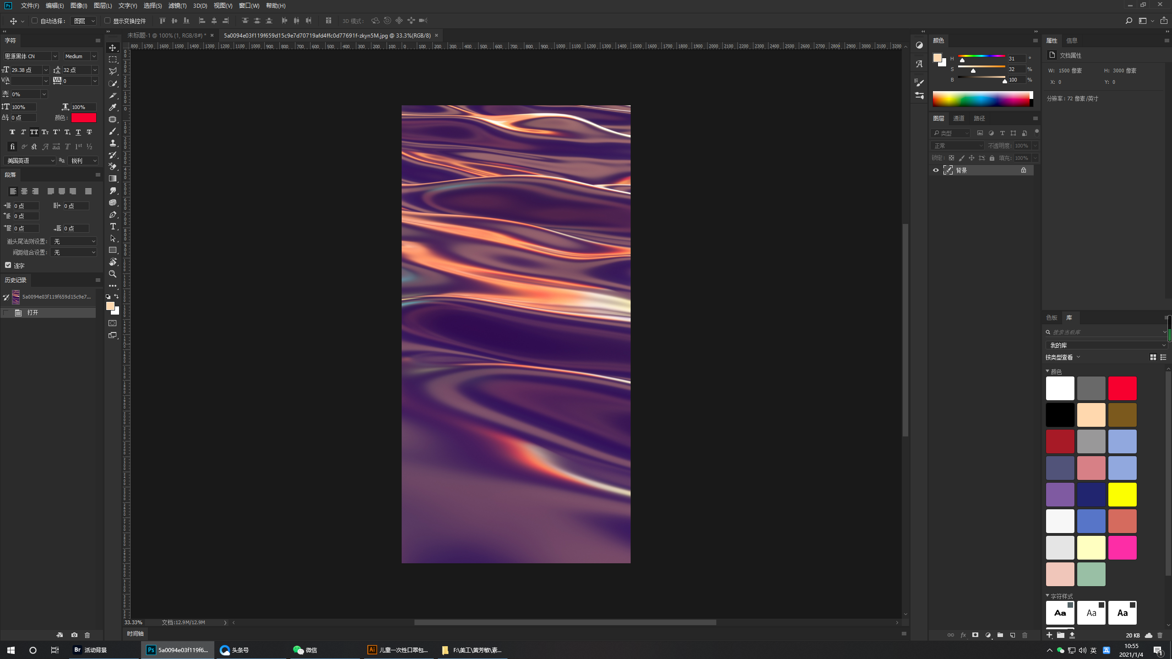Image resolution: width=1172 pixels, height=659 pixels.
Task: Select the Move tool in the toolbox
Action: [113, 48]
